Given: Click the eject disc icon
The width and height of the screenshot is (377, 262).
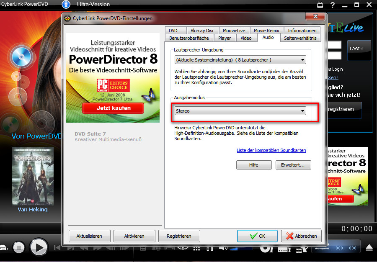Looking at the screenshot, I should [x=369, y=248].
